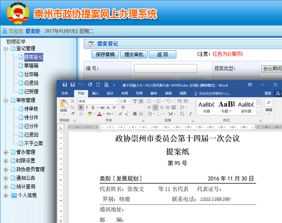The height and width of the screenshot is (223, 282).
Task: Click the Cut scissors icon in the Word ribbon
Action: point(72,101)
